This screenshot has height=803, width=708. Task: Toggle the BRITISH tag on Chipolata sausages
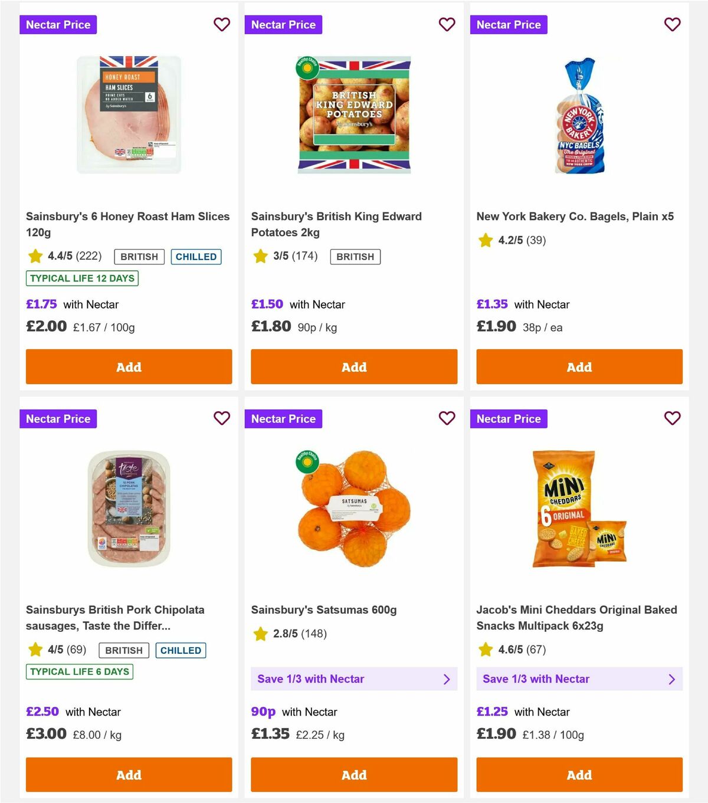pos(123,650)
